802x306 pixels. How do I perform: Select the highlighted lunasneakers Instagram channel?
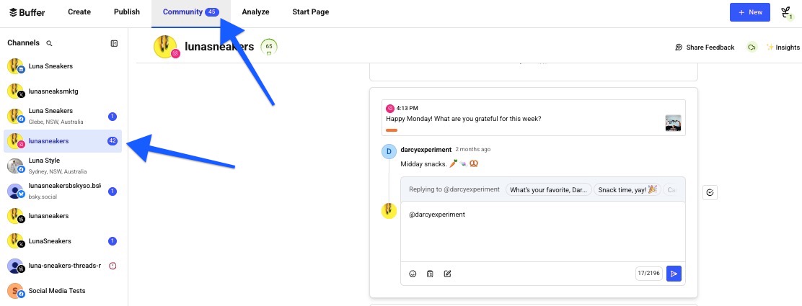pyautogui.click(x=63, y=141)
